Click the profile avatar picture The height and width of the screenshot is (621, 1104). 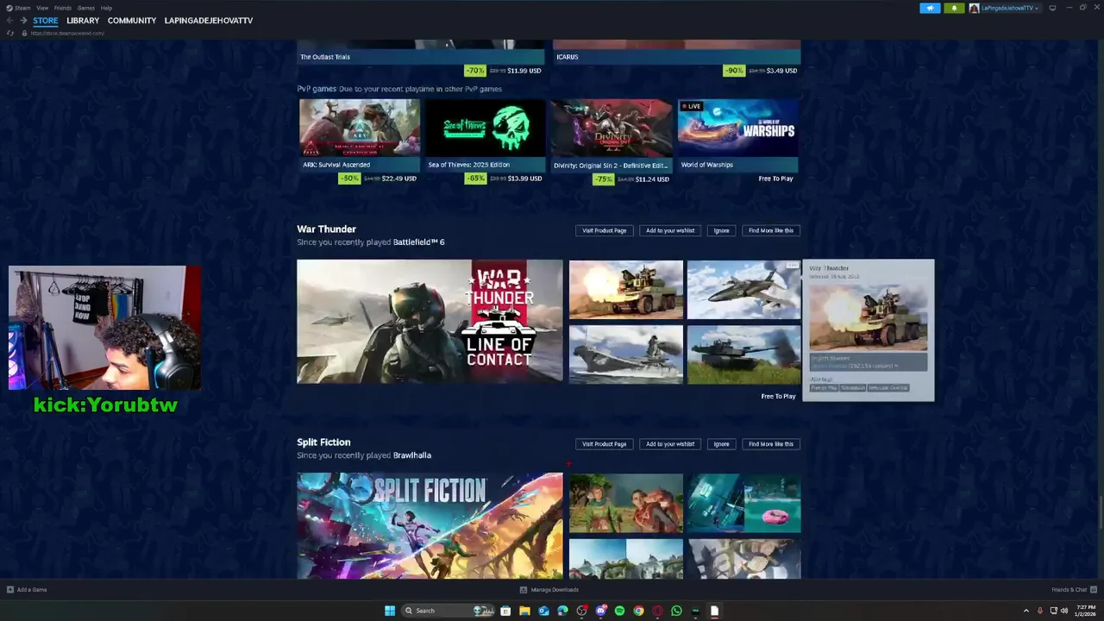[x=974, y=8]
